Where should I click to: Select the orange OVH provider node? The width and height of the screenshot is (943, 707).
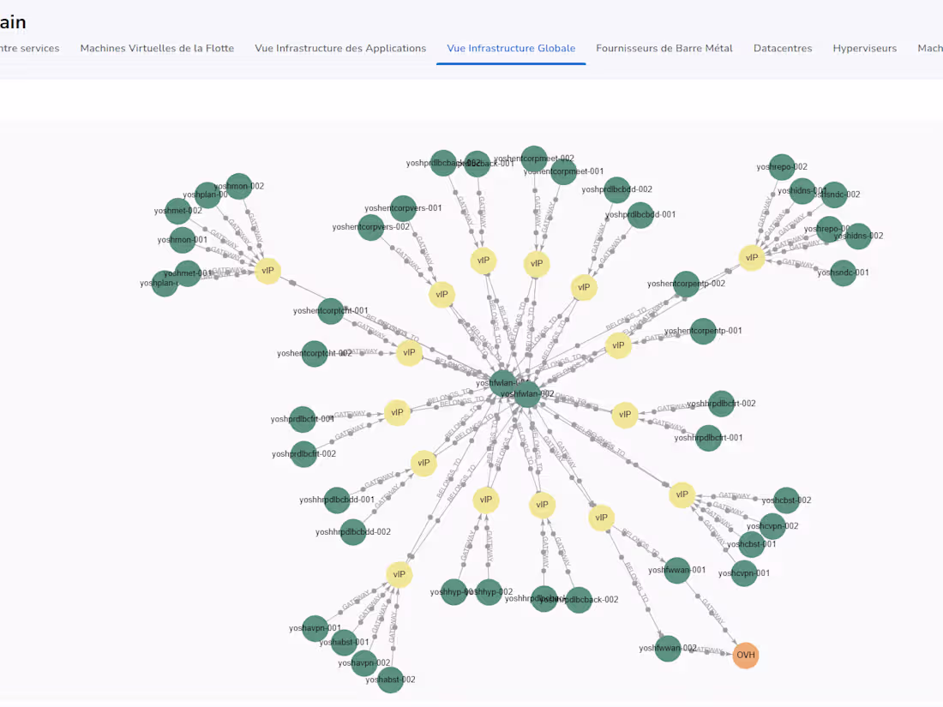[x=745, y=656]
